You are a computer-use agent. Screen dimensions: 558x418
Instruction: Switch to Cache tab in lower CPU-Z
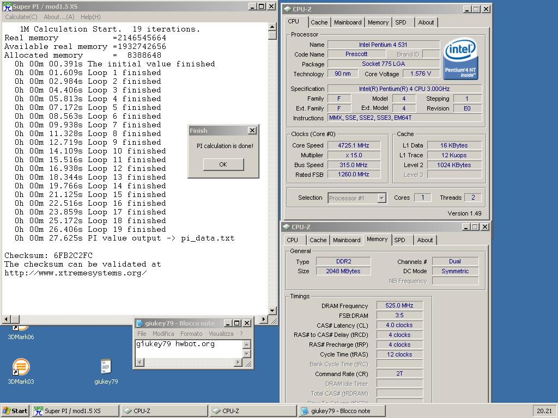click(318, 240)
